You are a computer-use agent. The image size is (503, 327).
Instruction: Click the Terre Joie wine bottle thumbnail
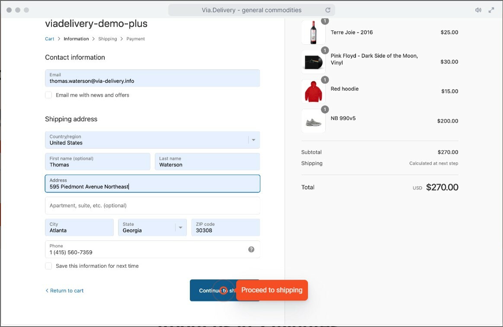(313, 32)
